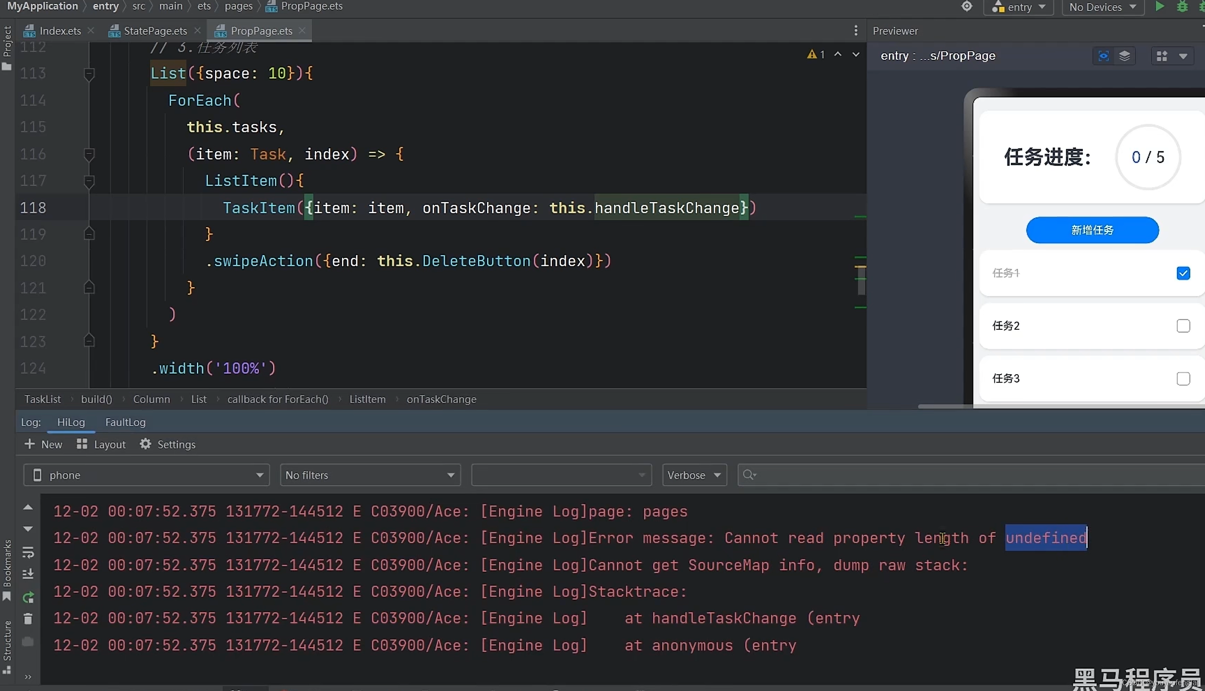Open log Settings gear
The height and width of the screenshot is (691, 1205).
(x=167, y=444)
